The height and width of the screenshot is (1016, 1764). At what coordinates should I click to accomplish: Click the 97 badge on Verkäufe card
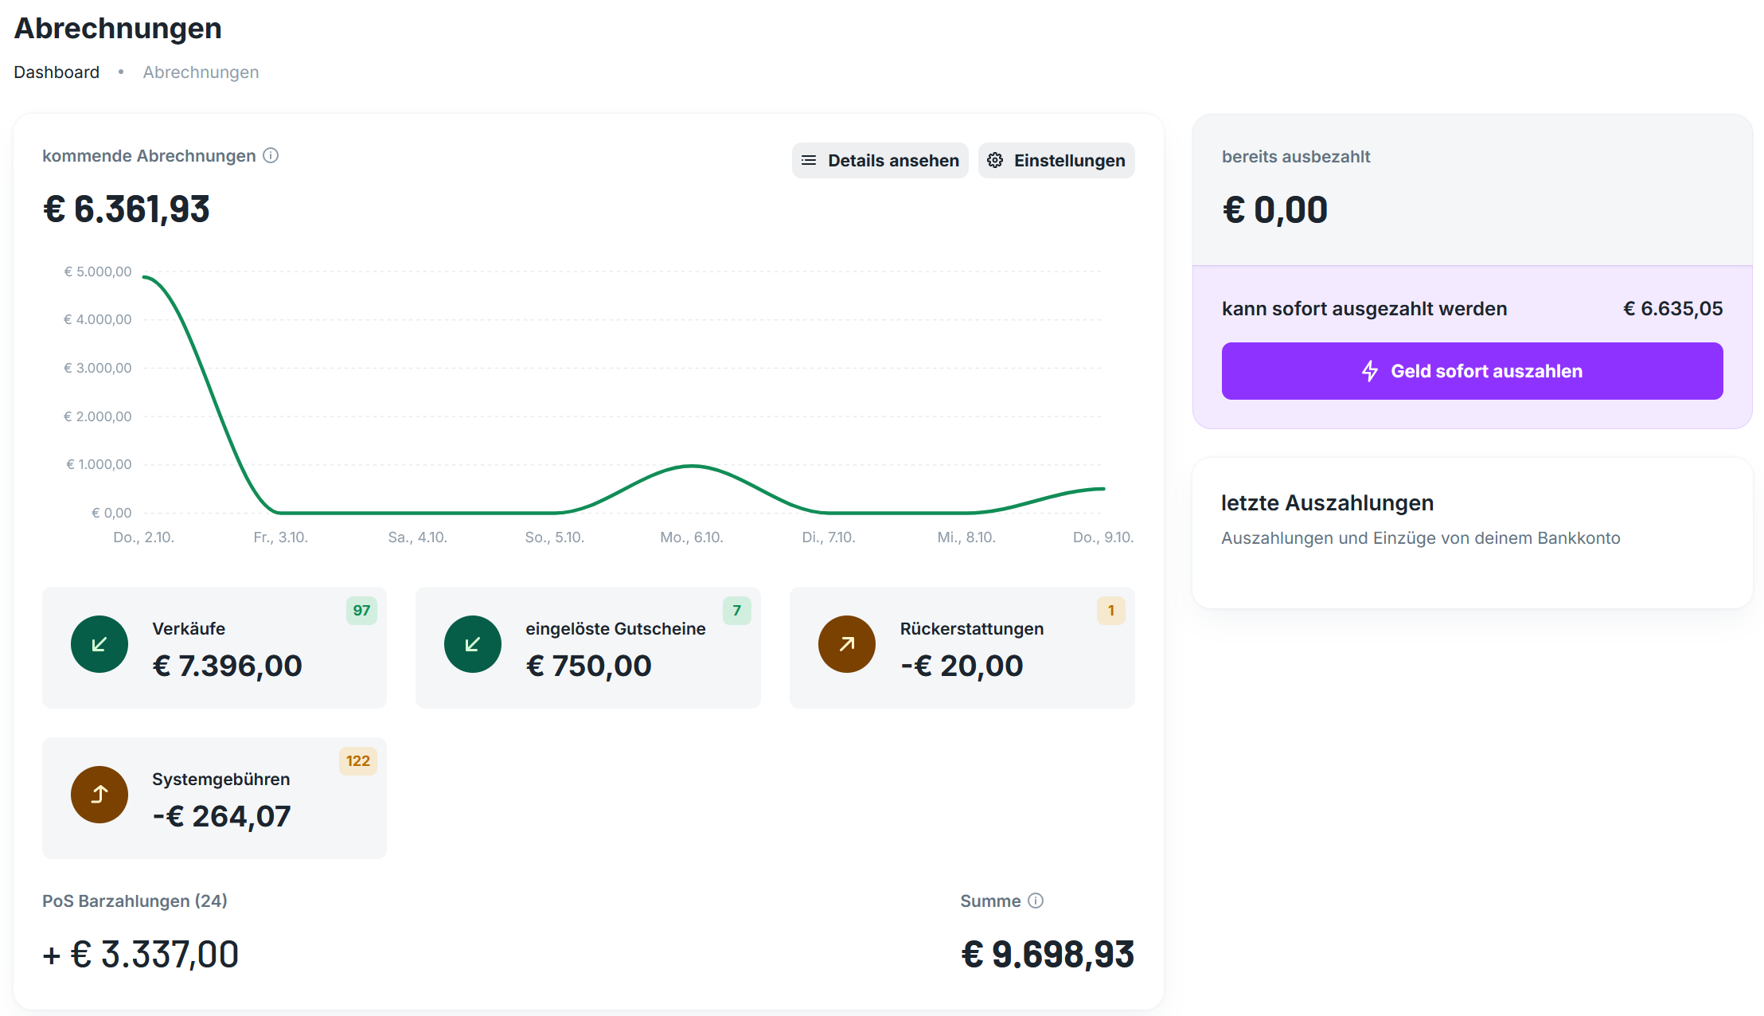(x=361, y=611)
